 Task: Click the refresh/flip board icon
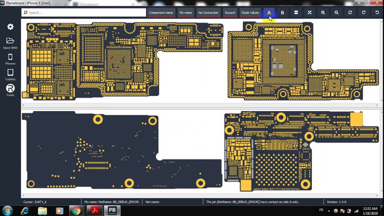tap(350, 12)
